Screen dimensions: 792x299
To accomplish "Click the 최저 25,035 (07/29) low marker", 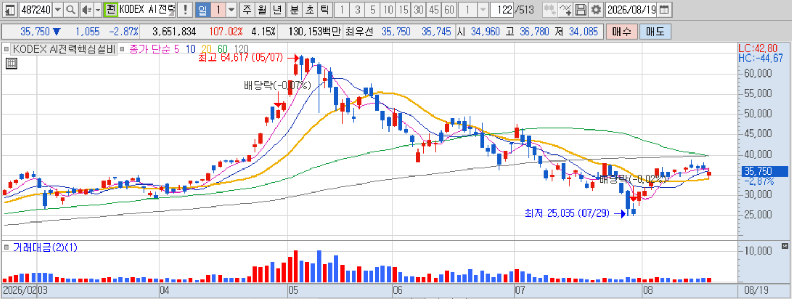I will pos(567,213).
